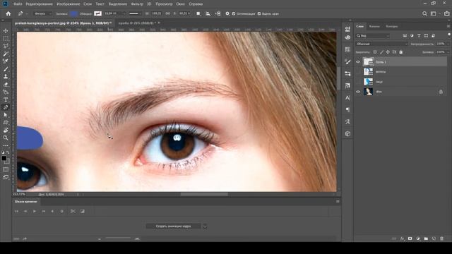Image resolution: width=452 pixels, height=254 pixels.
Task: Filter layers by adjustment layer icon
Action: pos(412,35)
